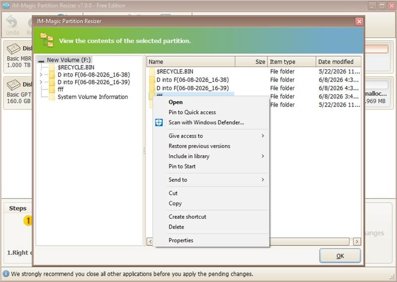The height and width of the screenshot is (282, 397).
Task: Choose Delete in context menu
Action: pyautogui.click(x=211, y=227)
